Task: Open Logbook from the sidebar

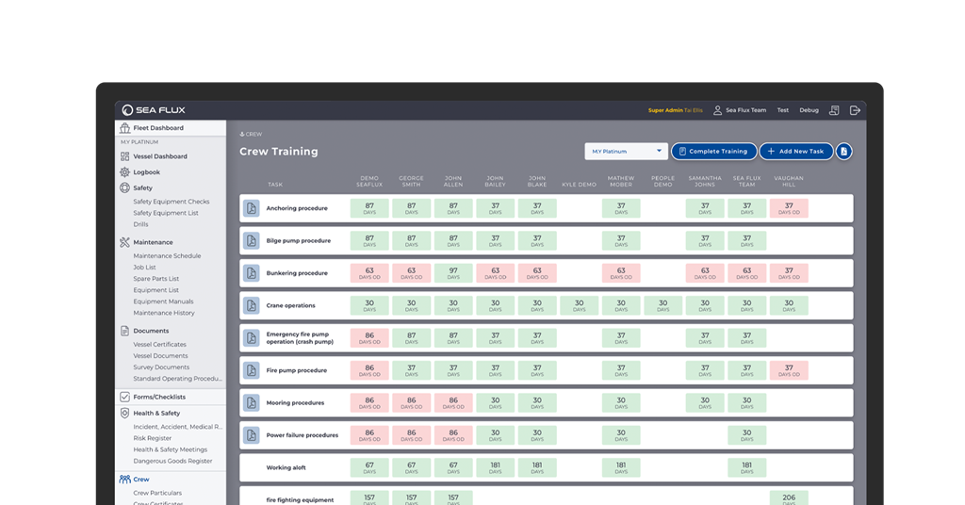Action: coord(146,172)
